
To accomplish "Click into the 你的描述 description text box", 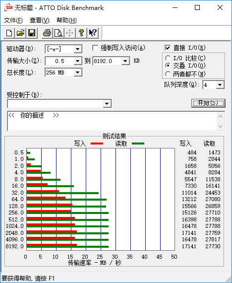I will (112, 121).
